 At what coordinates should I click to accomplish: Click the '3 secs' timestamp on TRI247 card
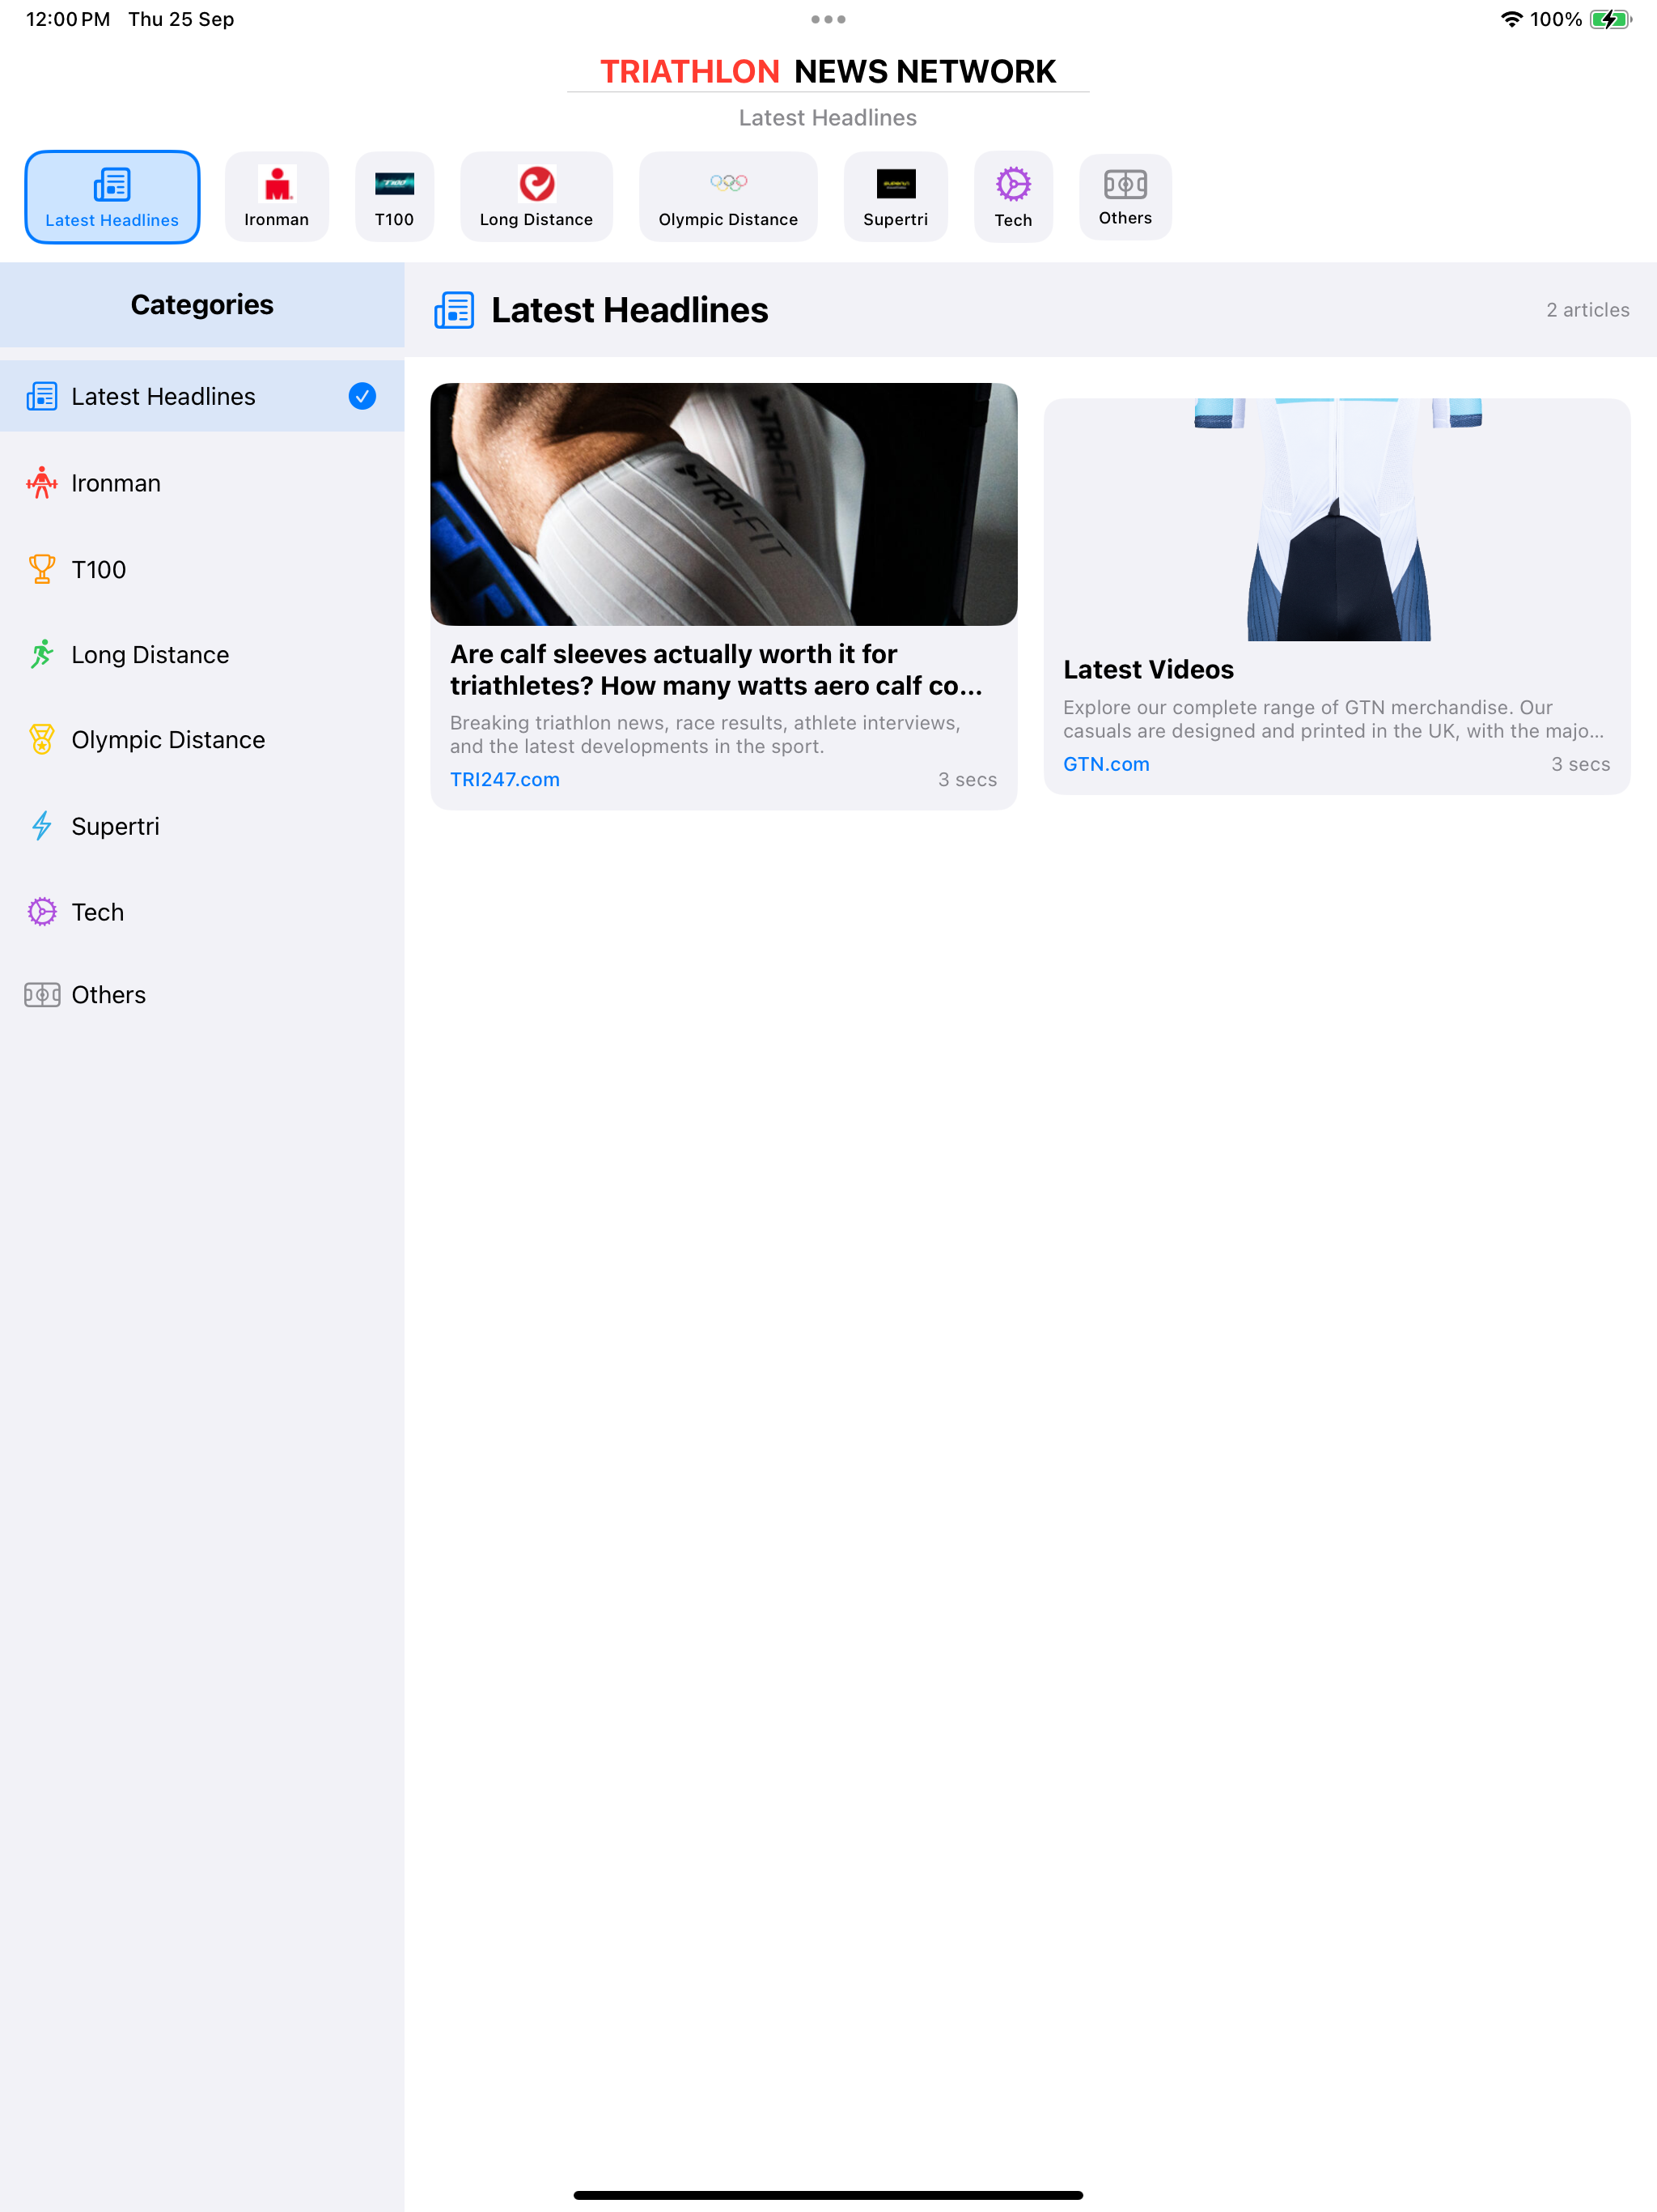(968, 780)
